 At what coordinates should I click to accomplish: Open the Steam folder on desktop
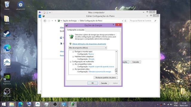click(7, 20)
